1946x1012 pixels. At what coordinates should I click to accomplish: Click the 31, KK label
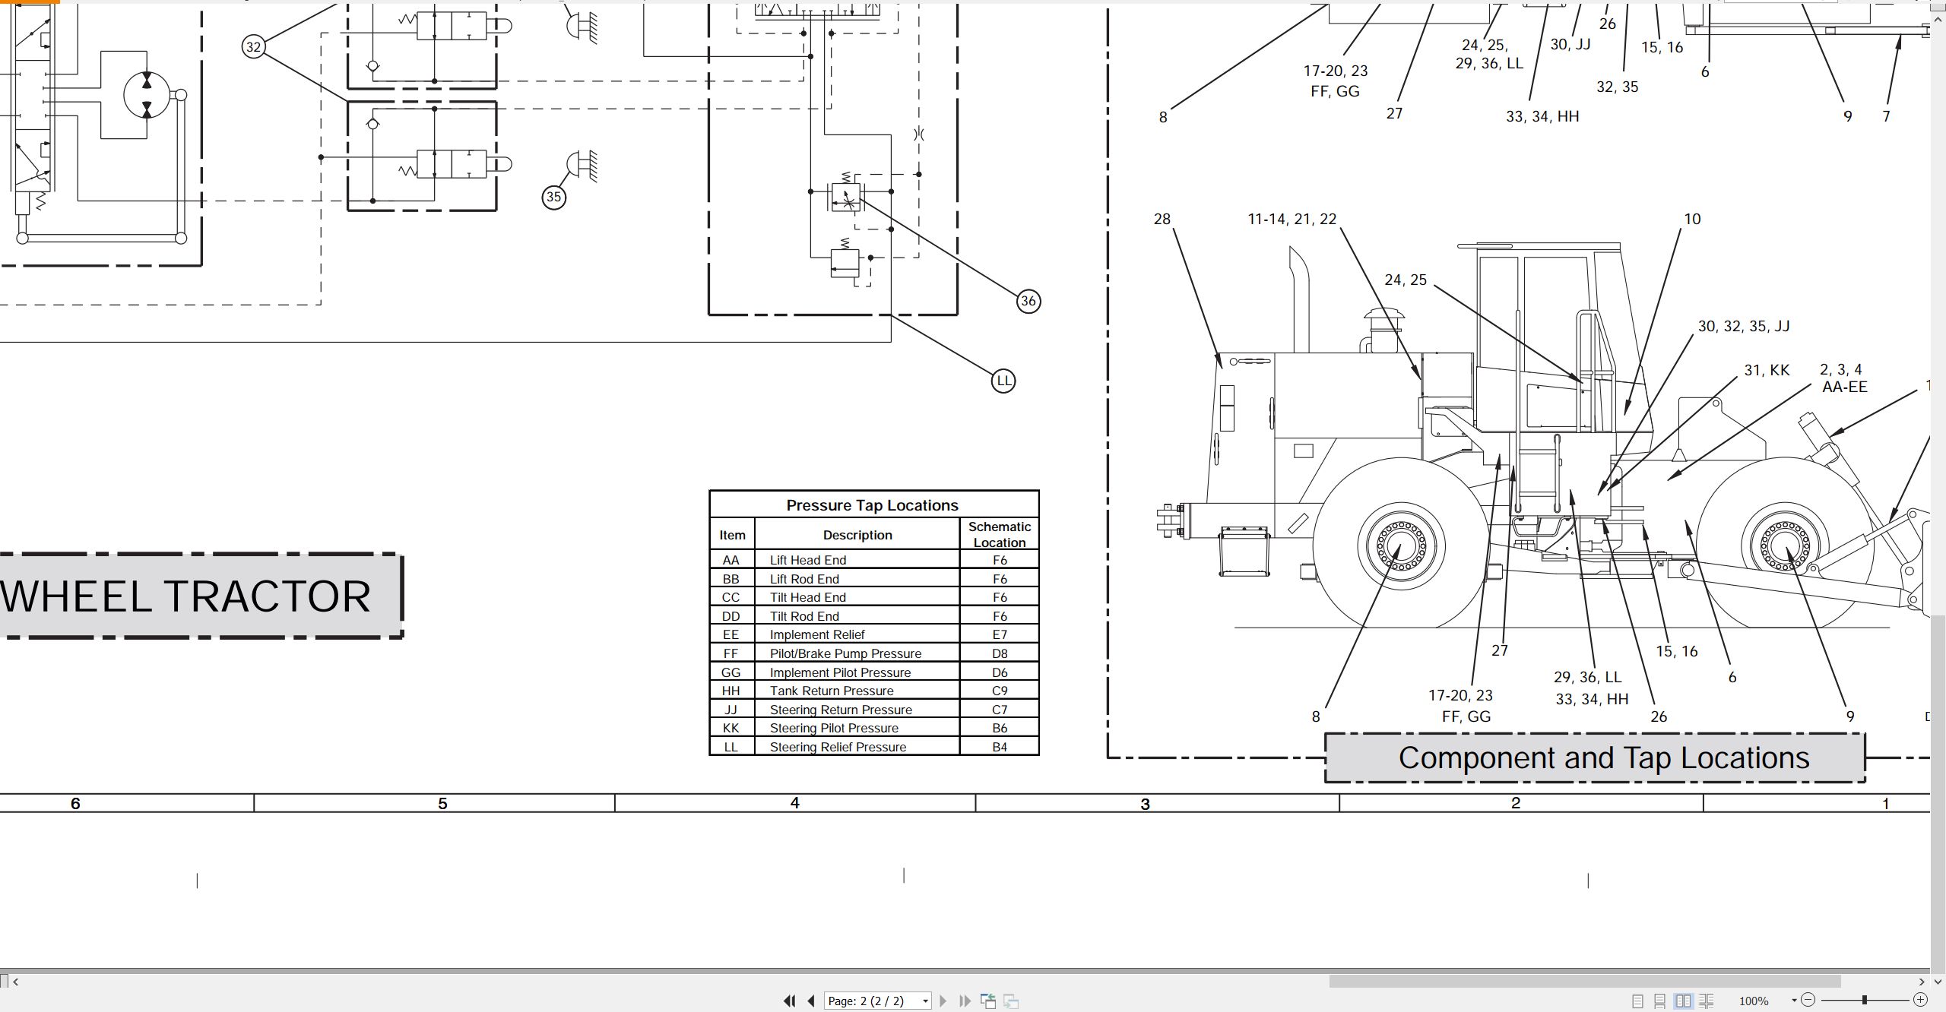(1767, 370)
